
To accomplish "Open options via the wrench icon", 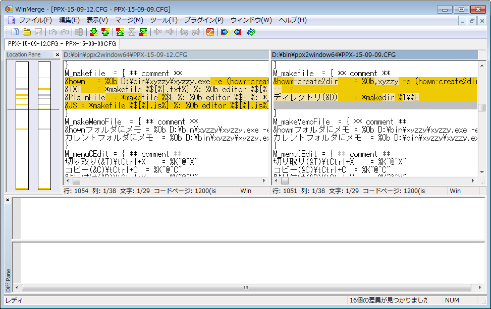I will [x=210, y=32].
